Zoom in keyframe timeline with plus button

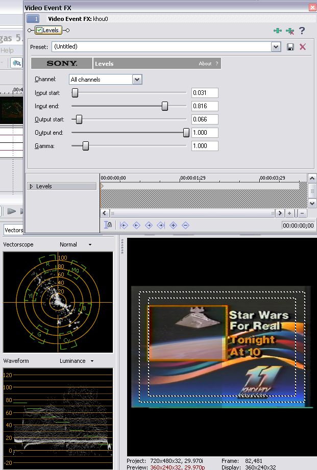289,213
